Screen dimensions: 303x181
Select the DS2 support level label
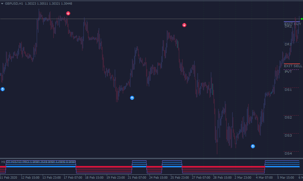[288, 118]
